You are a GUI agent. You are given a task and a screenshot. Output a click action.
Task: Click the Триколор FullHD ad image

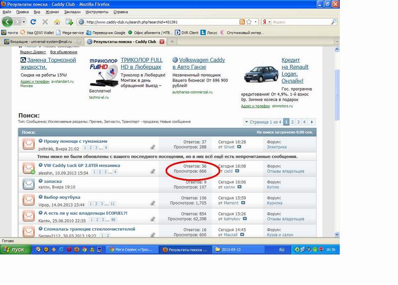103,72
